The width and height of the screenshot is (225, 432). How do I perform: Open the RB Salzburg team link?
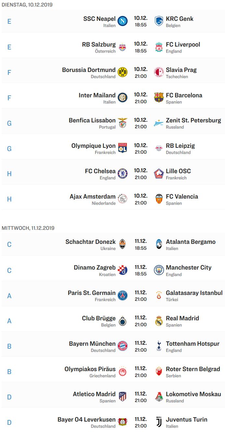click(x=99, y=44)
